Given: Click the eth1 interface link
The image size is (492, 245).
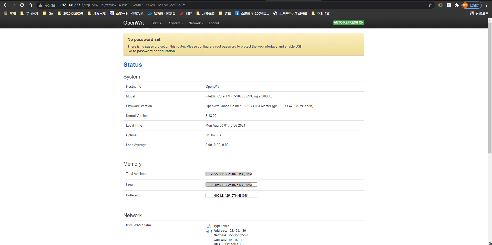Looking at the screenshot, I should pyautogui.click(x=209, y=231).
